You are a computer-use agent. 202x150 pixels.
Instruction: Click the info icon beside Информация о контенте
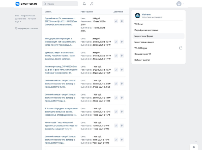click(16, 28)
